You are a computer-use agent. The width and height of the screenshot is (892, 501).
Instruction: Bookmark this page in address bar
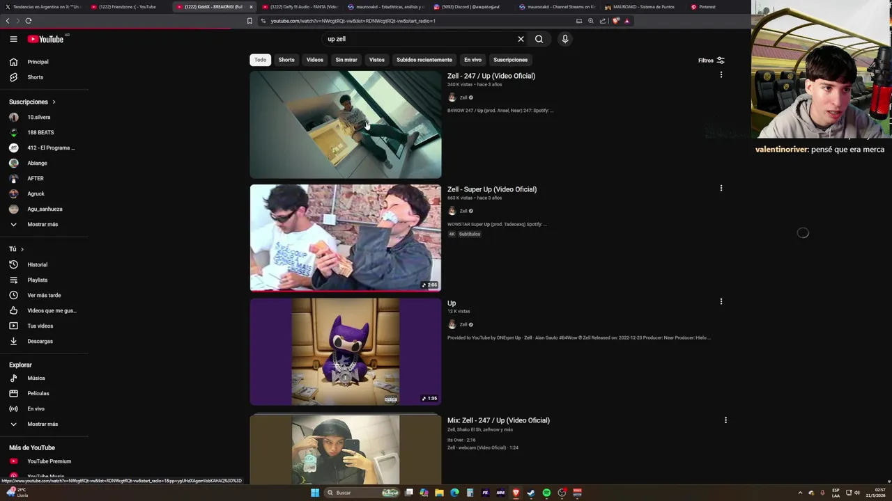[249, 21]
